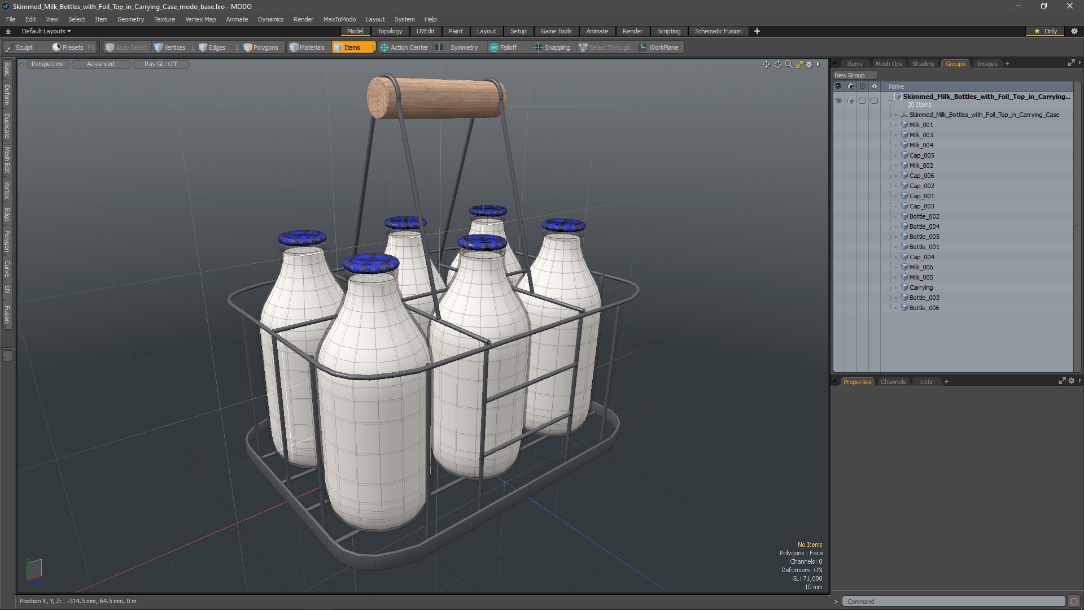The image size is (1084, 610).
Task: Expand the Carrying item in outliner
Action: pyautogui.click(x=899, y=287)
